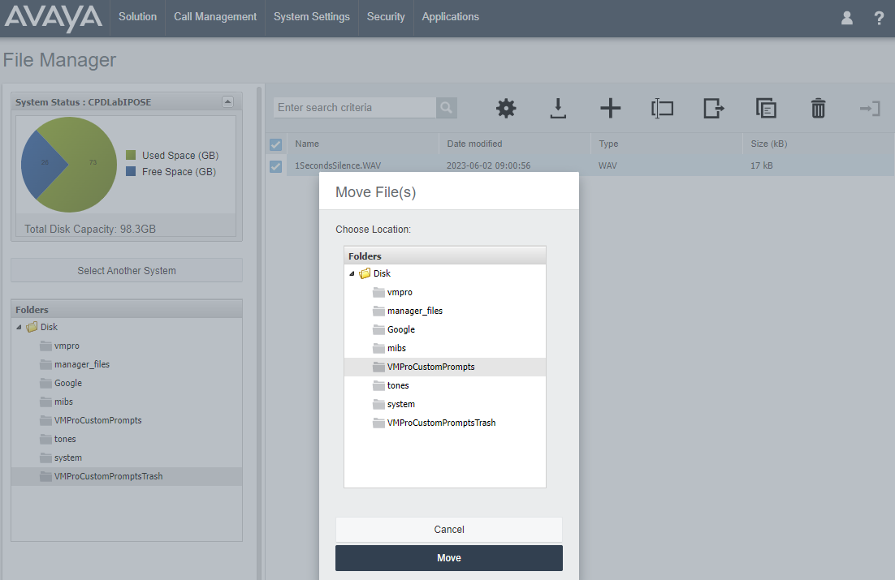Select tones folder in dialog

click(x=445, y=385)
